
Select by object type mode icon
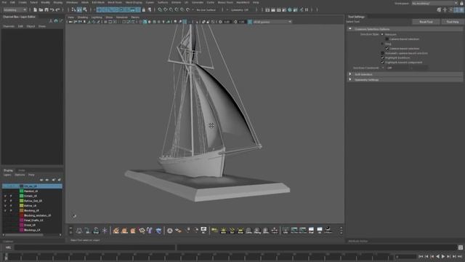(x=79, y=9)
